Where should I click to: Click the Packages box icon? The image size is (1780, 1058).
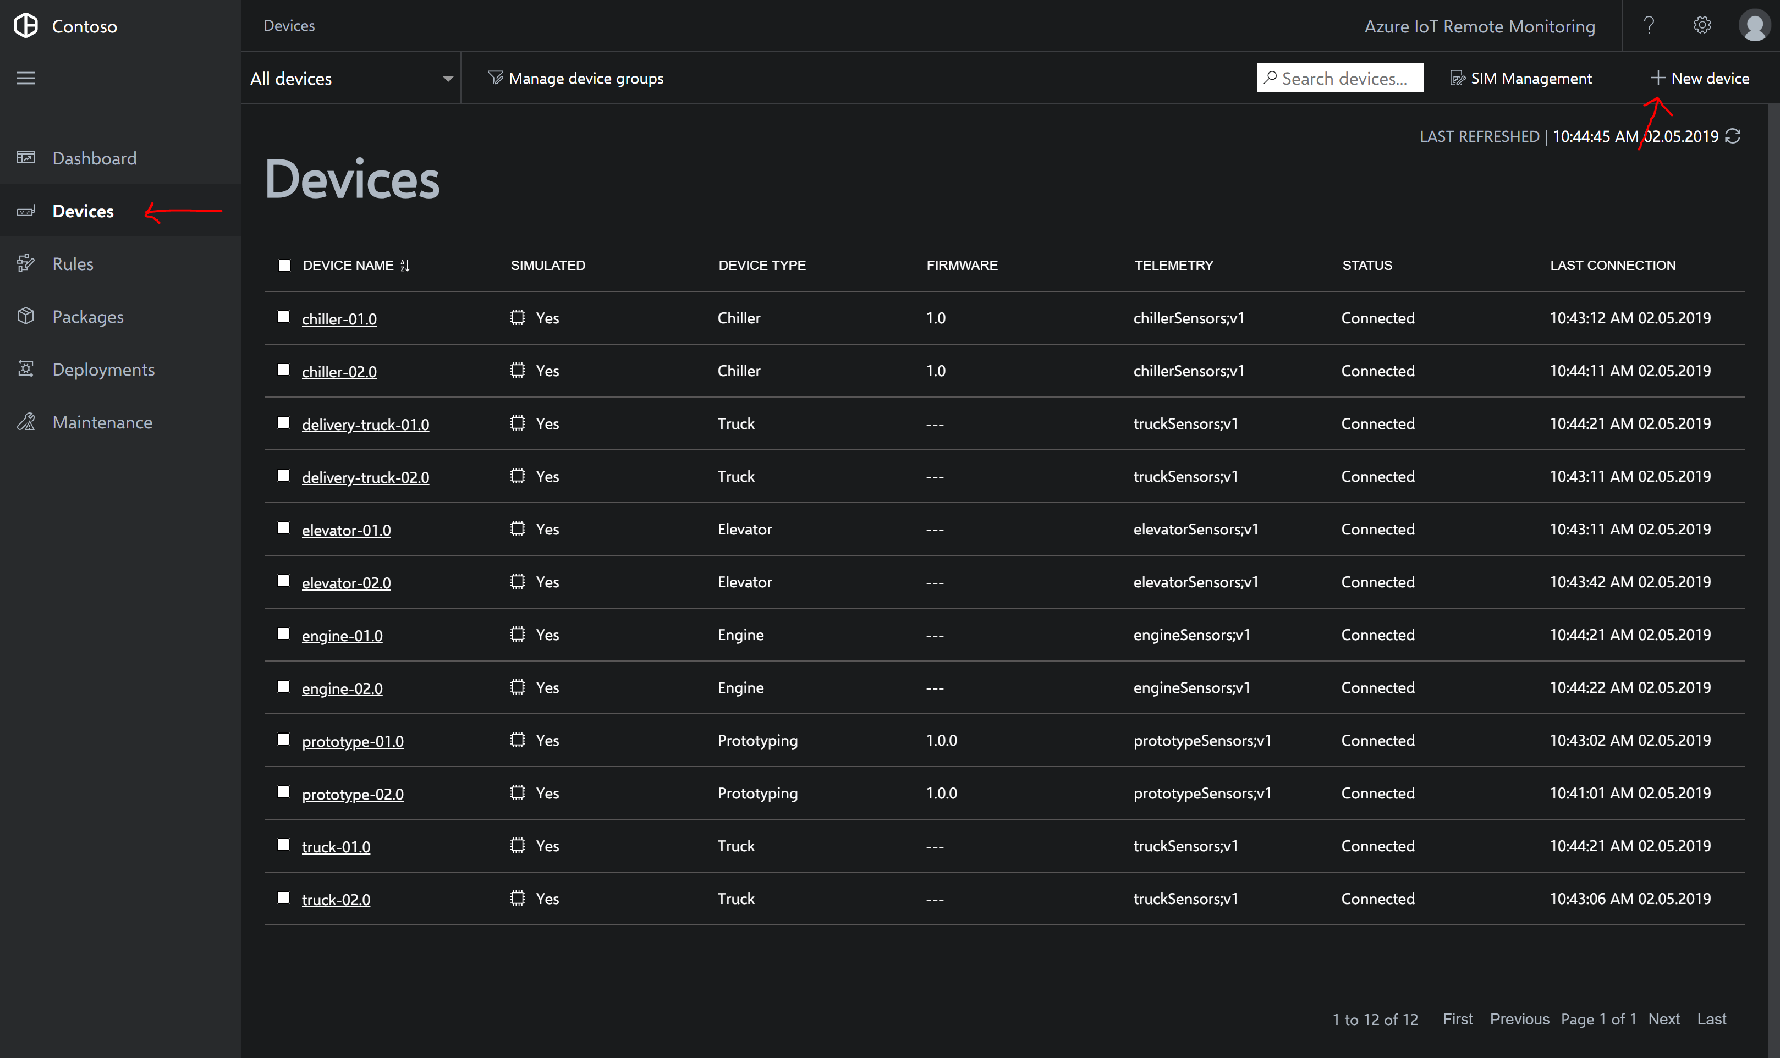(x=26, y=316)
